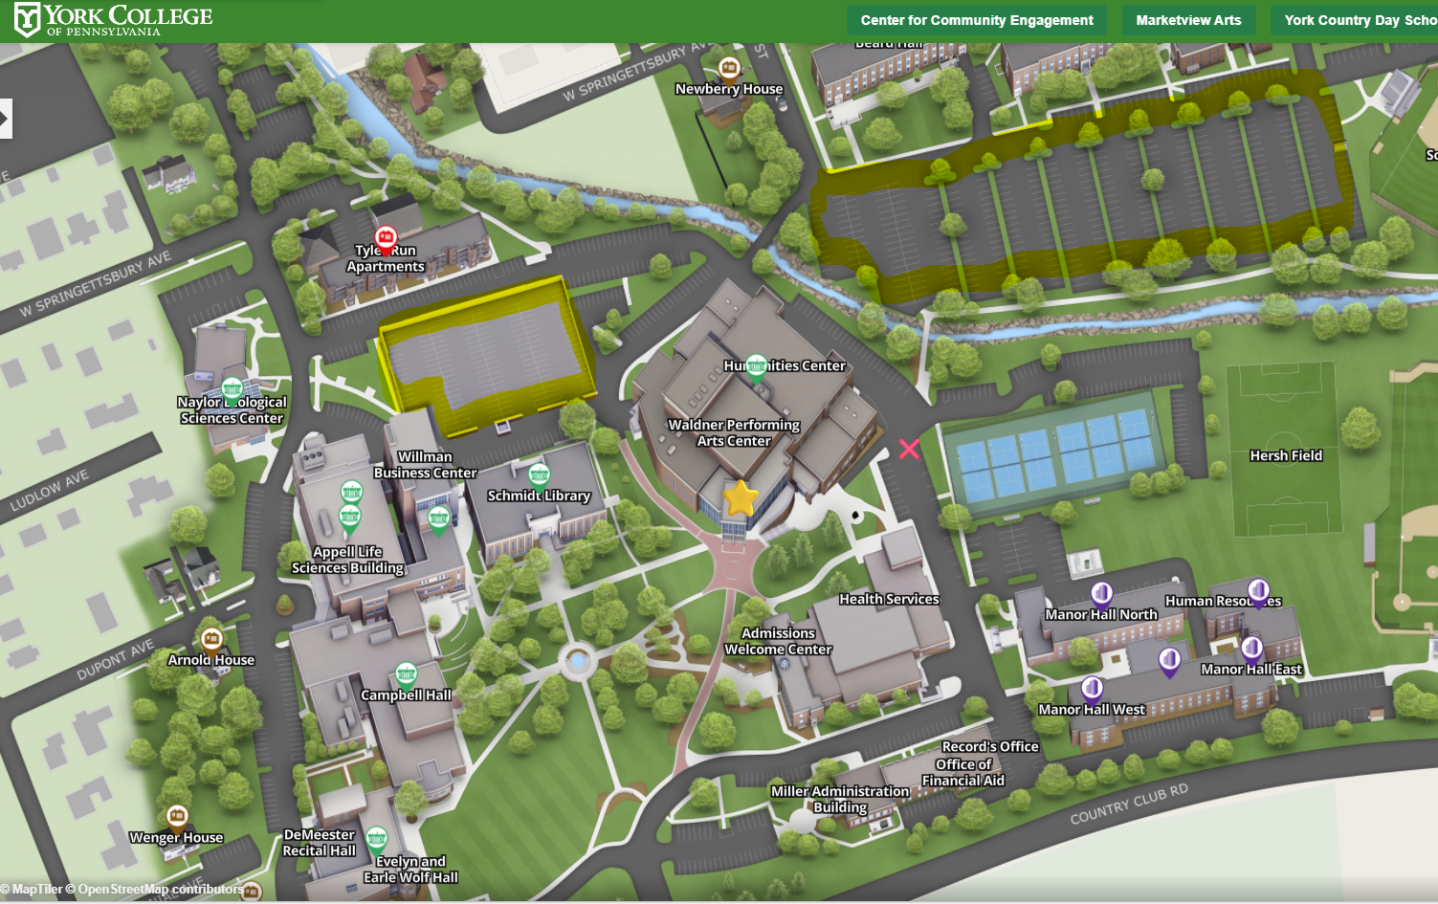Select the Arnold House brown marker

coord(211,639)
